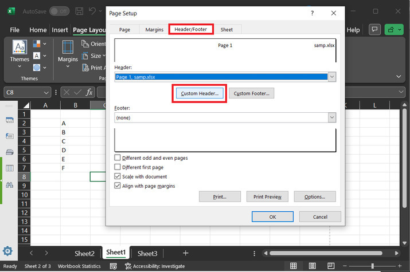Image resolution: width=410 pixels, height=272 pixels.
Task: Open the Comments icon button
Action: pyautogui.click(x=374, y=30)
